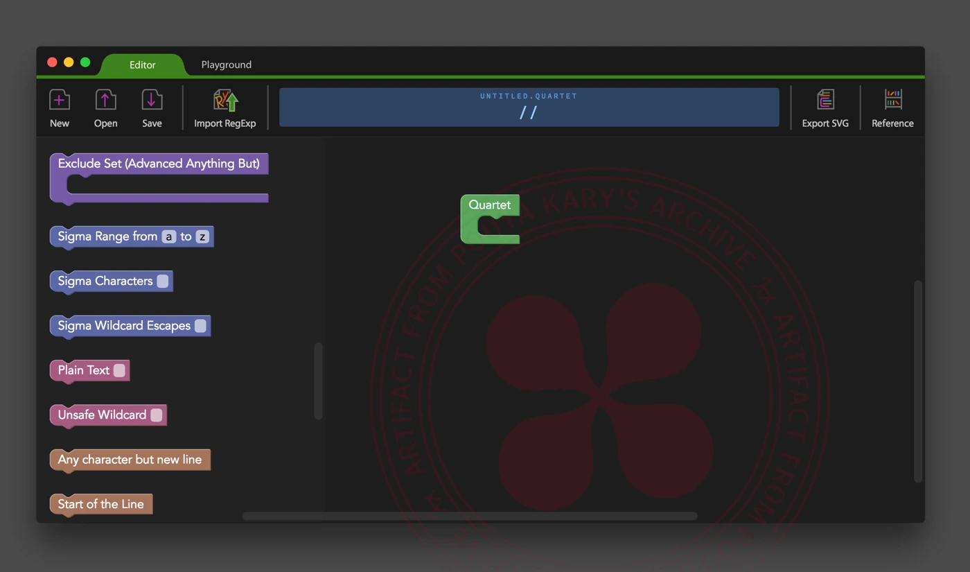
Task: Click the Import RegExp icon
Action: point(225,101)
